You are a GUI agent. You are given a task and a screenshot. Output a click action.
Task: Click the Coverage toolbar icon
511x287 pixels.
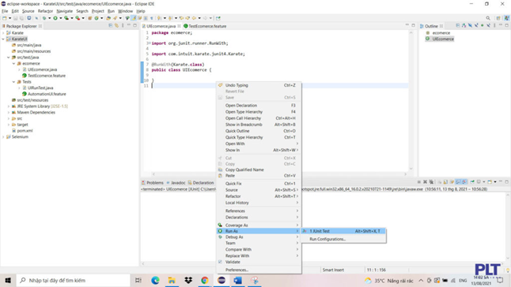click(x=66, y=18)
